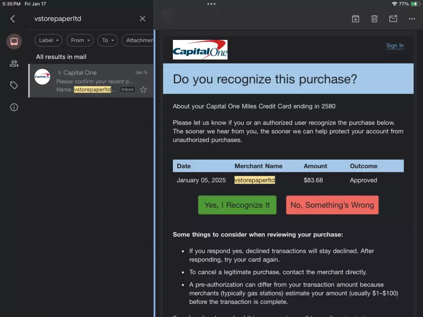Image resolution: width=423 pixels, height=317 pixels.
Task: Archive the email with the archive icon
Action: [356, 19]
